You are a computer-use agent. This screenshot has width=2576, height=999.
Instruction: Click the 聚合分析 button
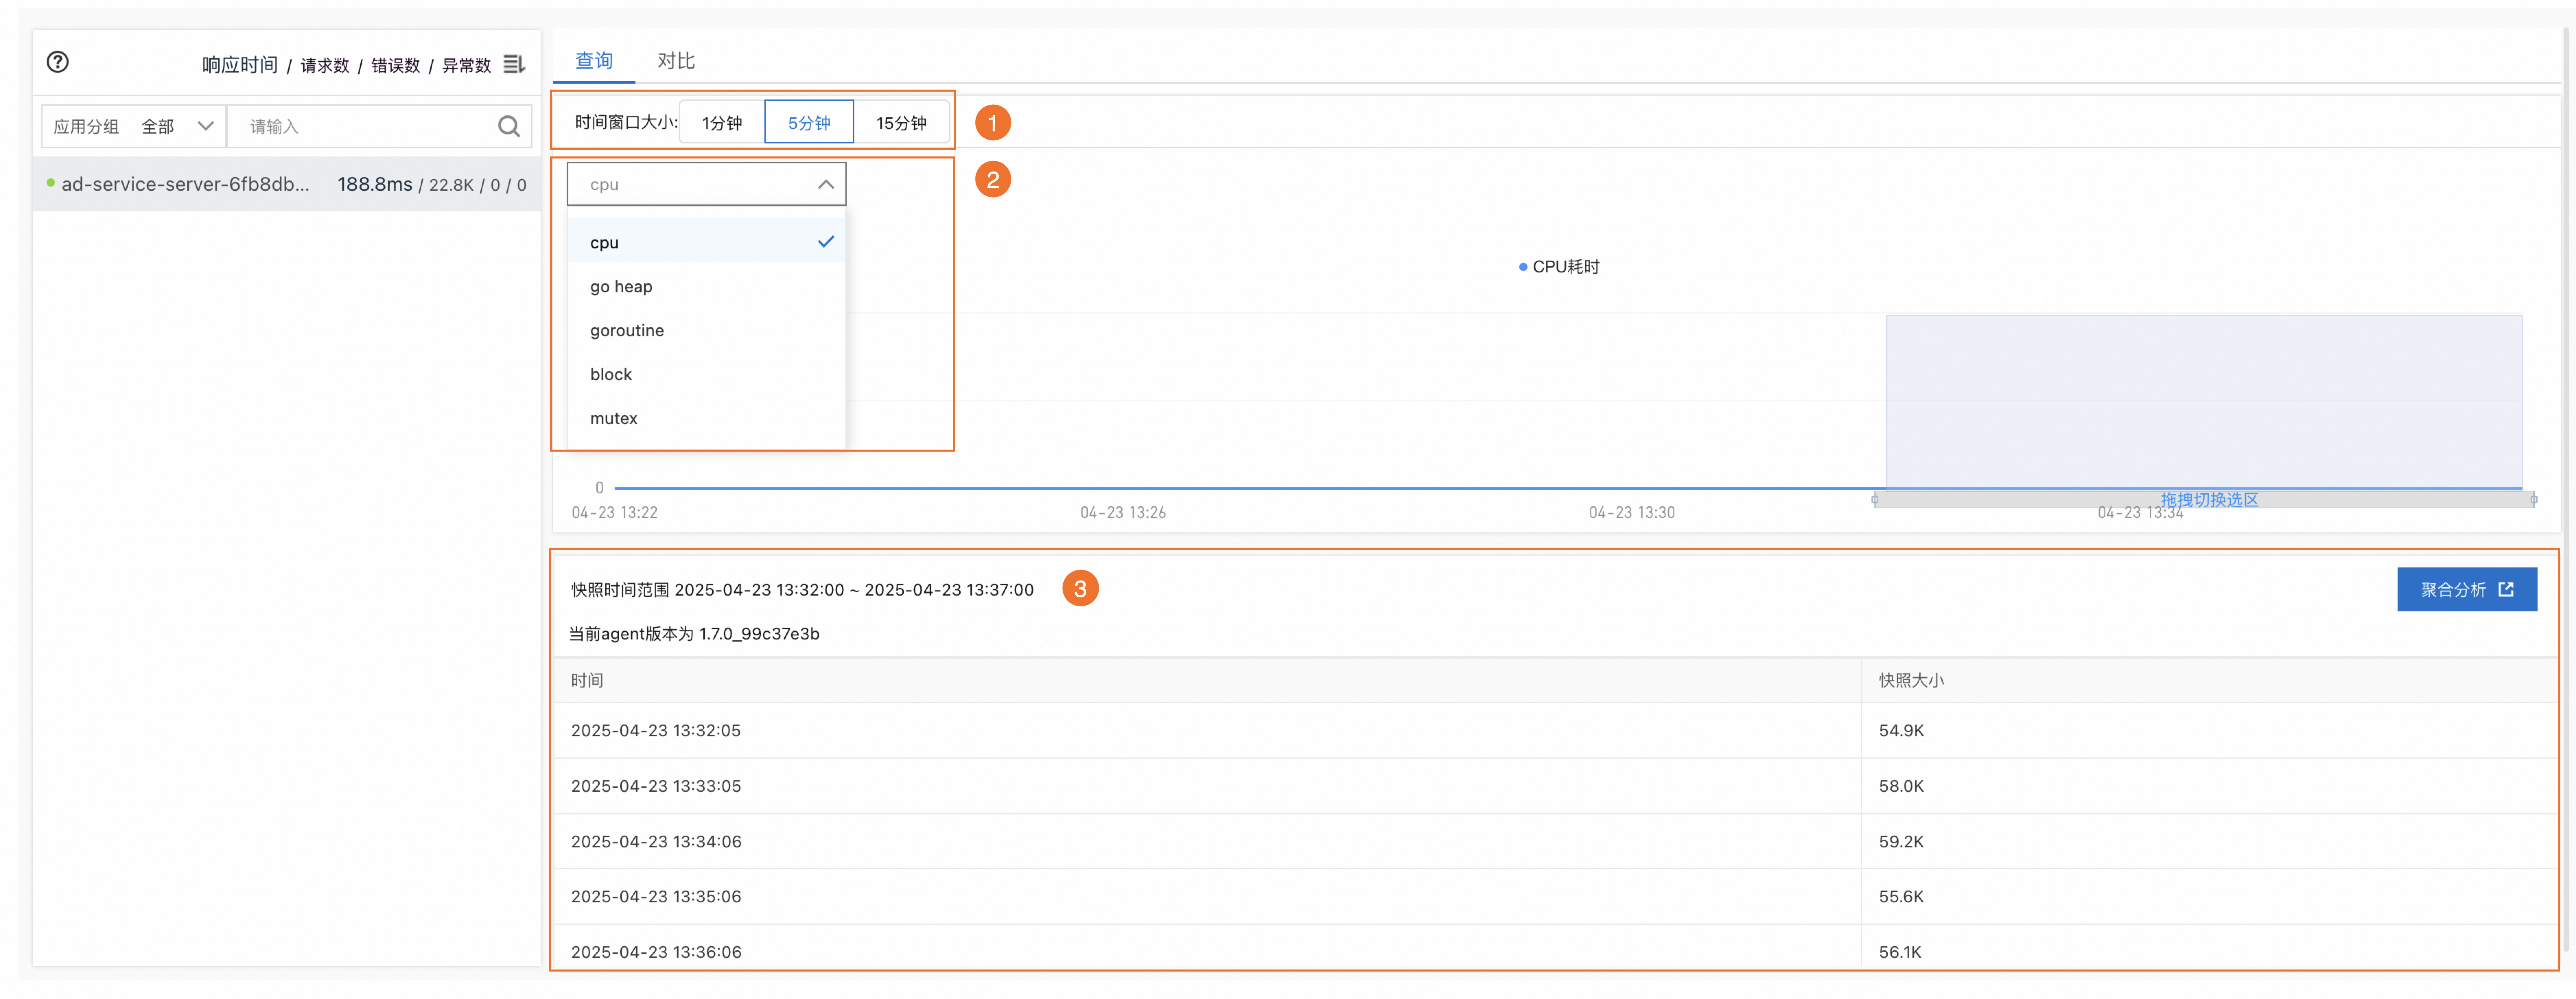(x=2453, y=589)
